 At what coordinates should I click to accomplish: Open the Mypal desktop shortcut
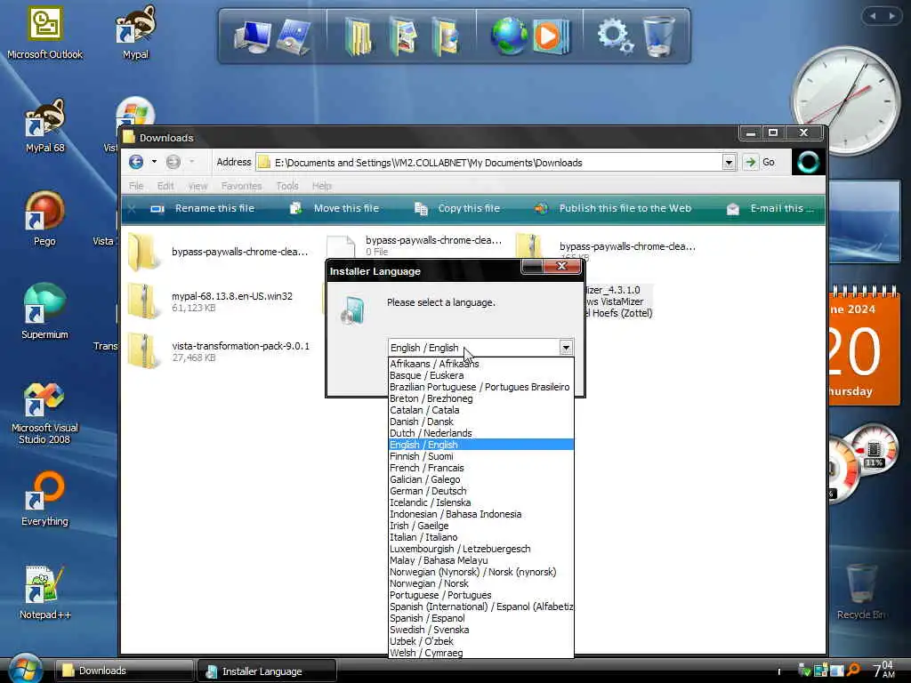(135, 33)
